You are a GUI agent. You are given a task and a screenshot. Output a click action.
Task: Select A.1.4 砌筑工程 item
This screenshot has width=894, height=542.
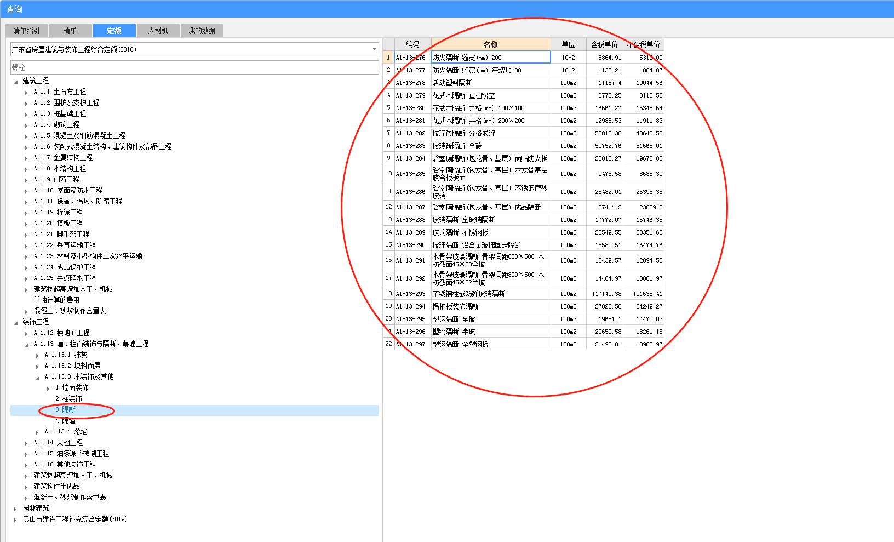pyautogui.click(x=56, y=124)
